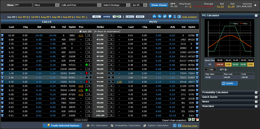Open the P/L graph icon in chain toolbar
Screen dimensions: 260x129
coord(155,17)
